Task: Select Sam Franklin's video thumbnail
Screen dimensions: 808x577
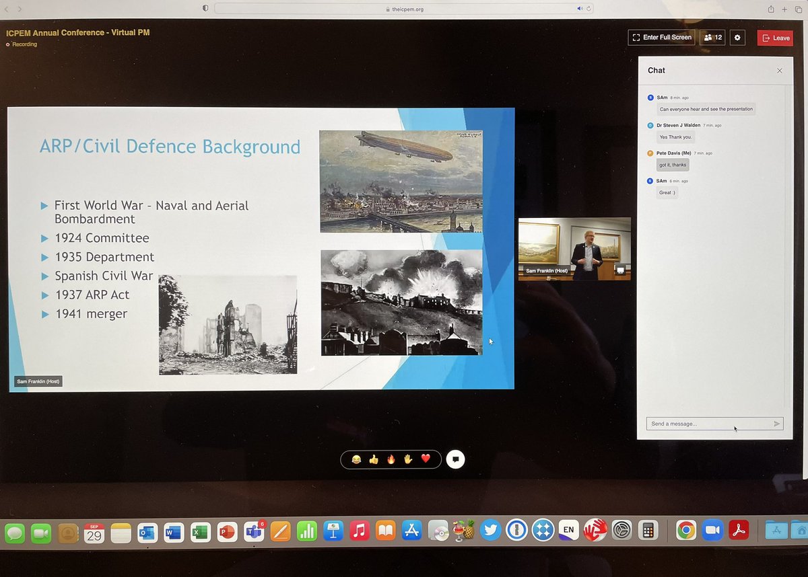Action: click(574, 249)
